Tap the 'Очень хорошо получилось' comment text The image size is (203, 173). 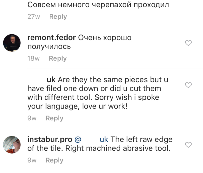click(79, 42)
